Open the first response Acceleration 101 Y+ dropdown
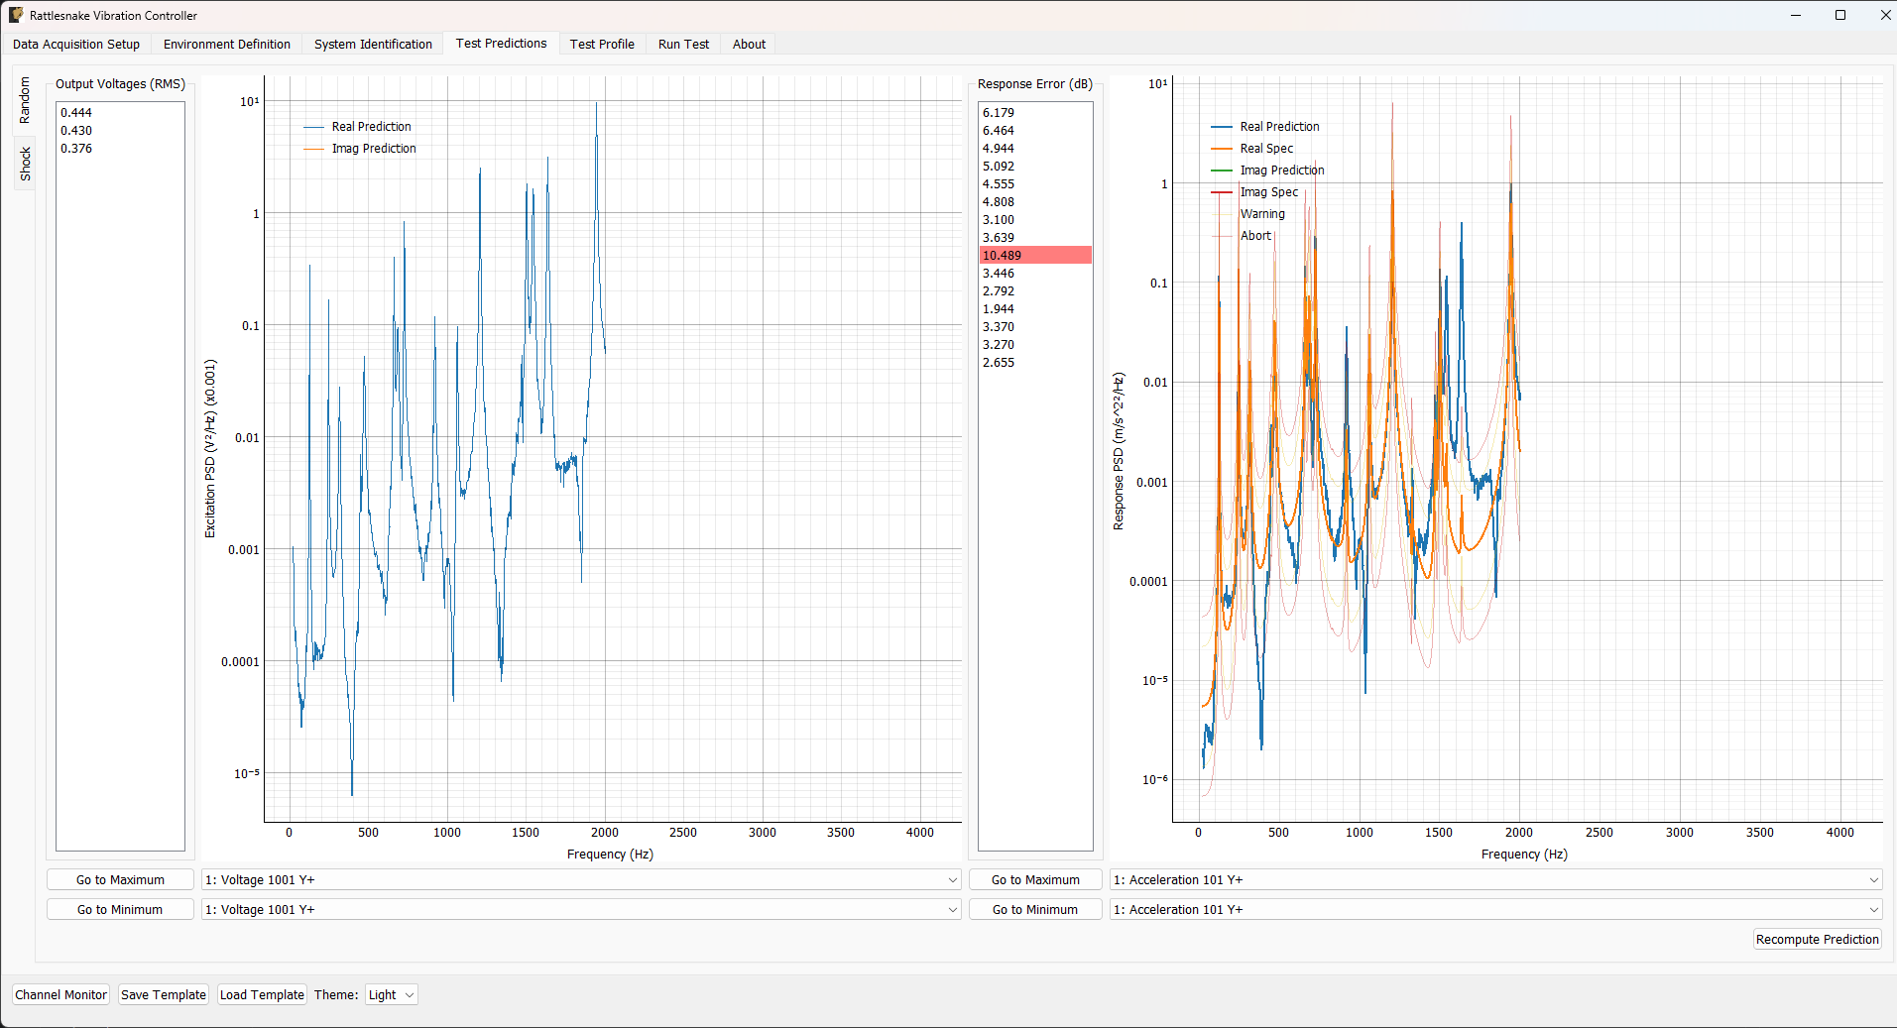Image resolution: width=1897 pixels, height=1028 pixels. pos(1495,879)
